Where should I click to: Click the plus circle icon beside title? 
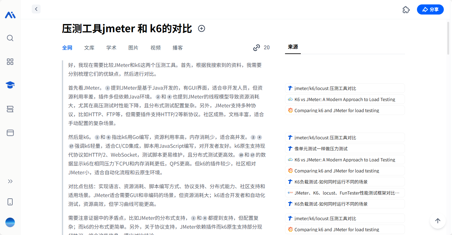201,29
